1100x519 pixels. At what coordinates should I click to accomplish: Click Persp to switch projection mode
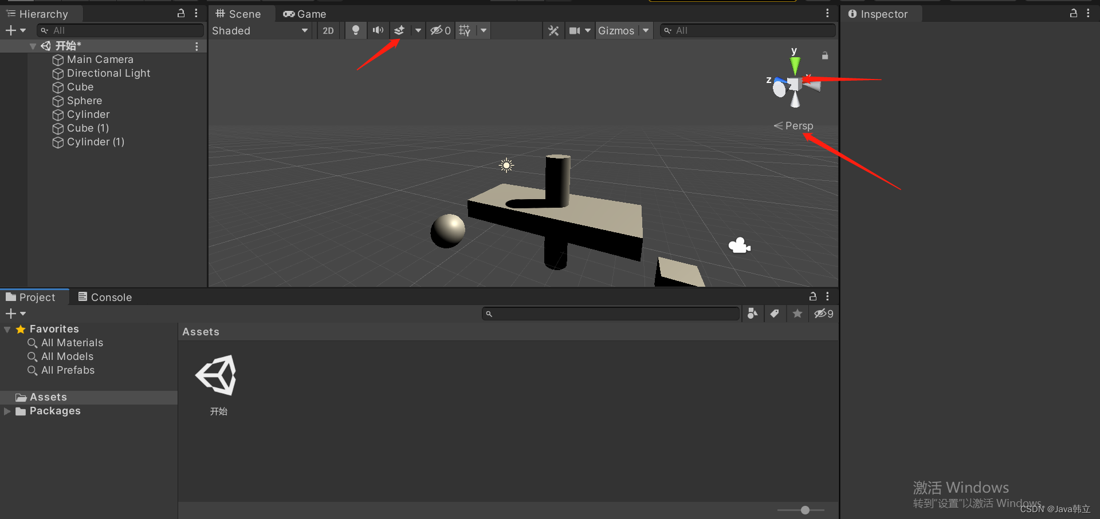click(x=798, y=125)
